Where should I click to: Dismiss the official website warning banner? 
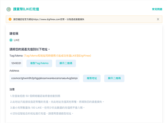pos(158,19)
